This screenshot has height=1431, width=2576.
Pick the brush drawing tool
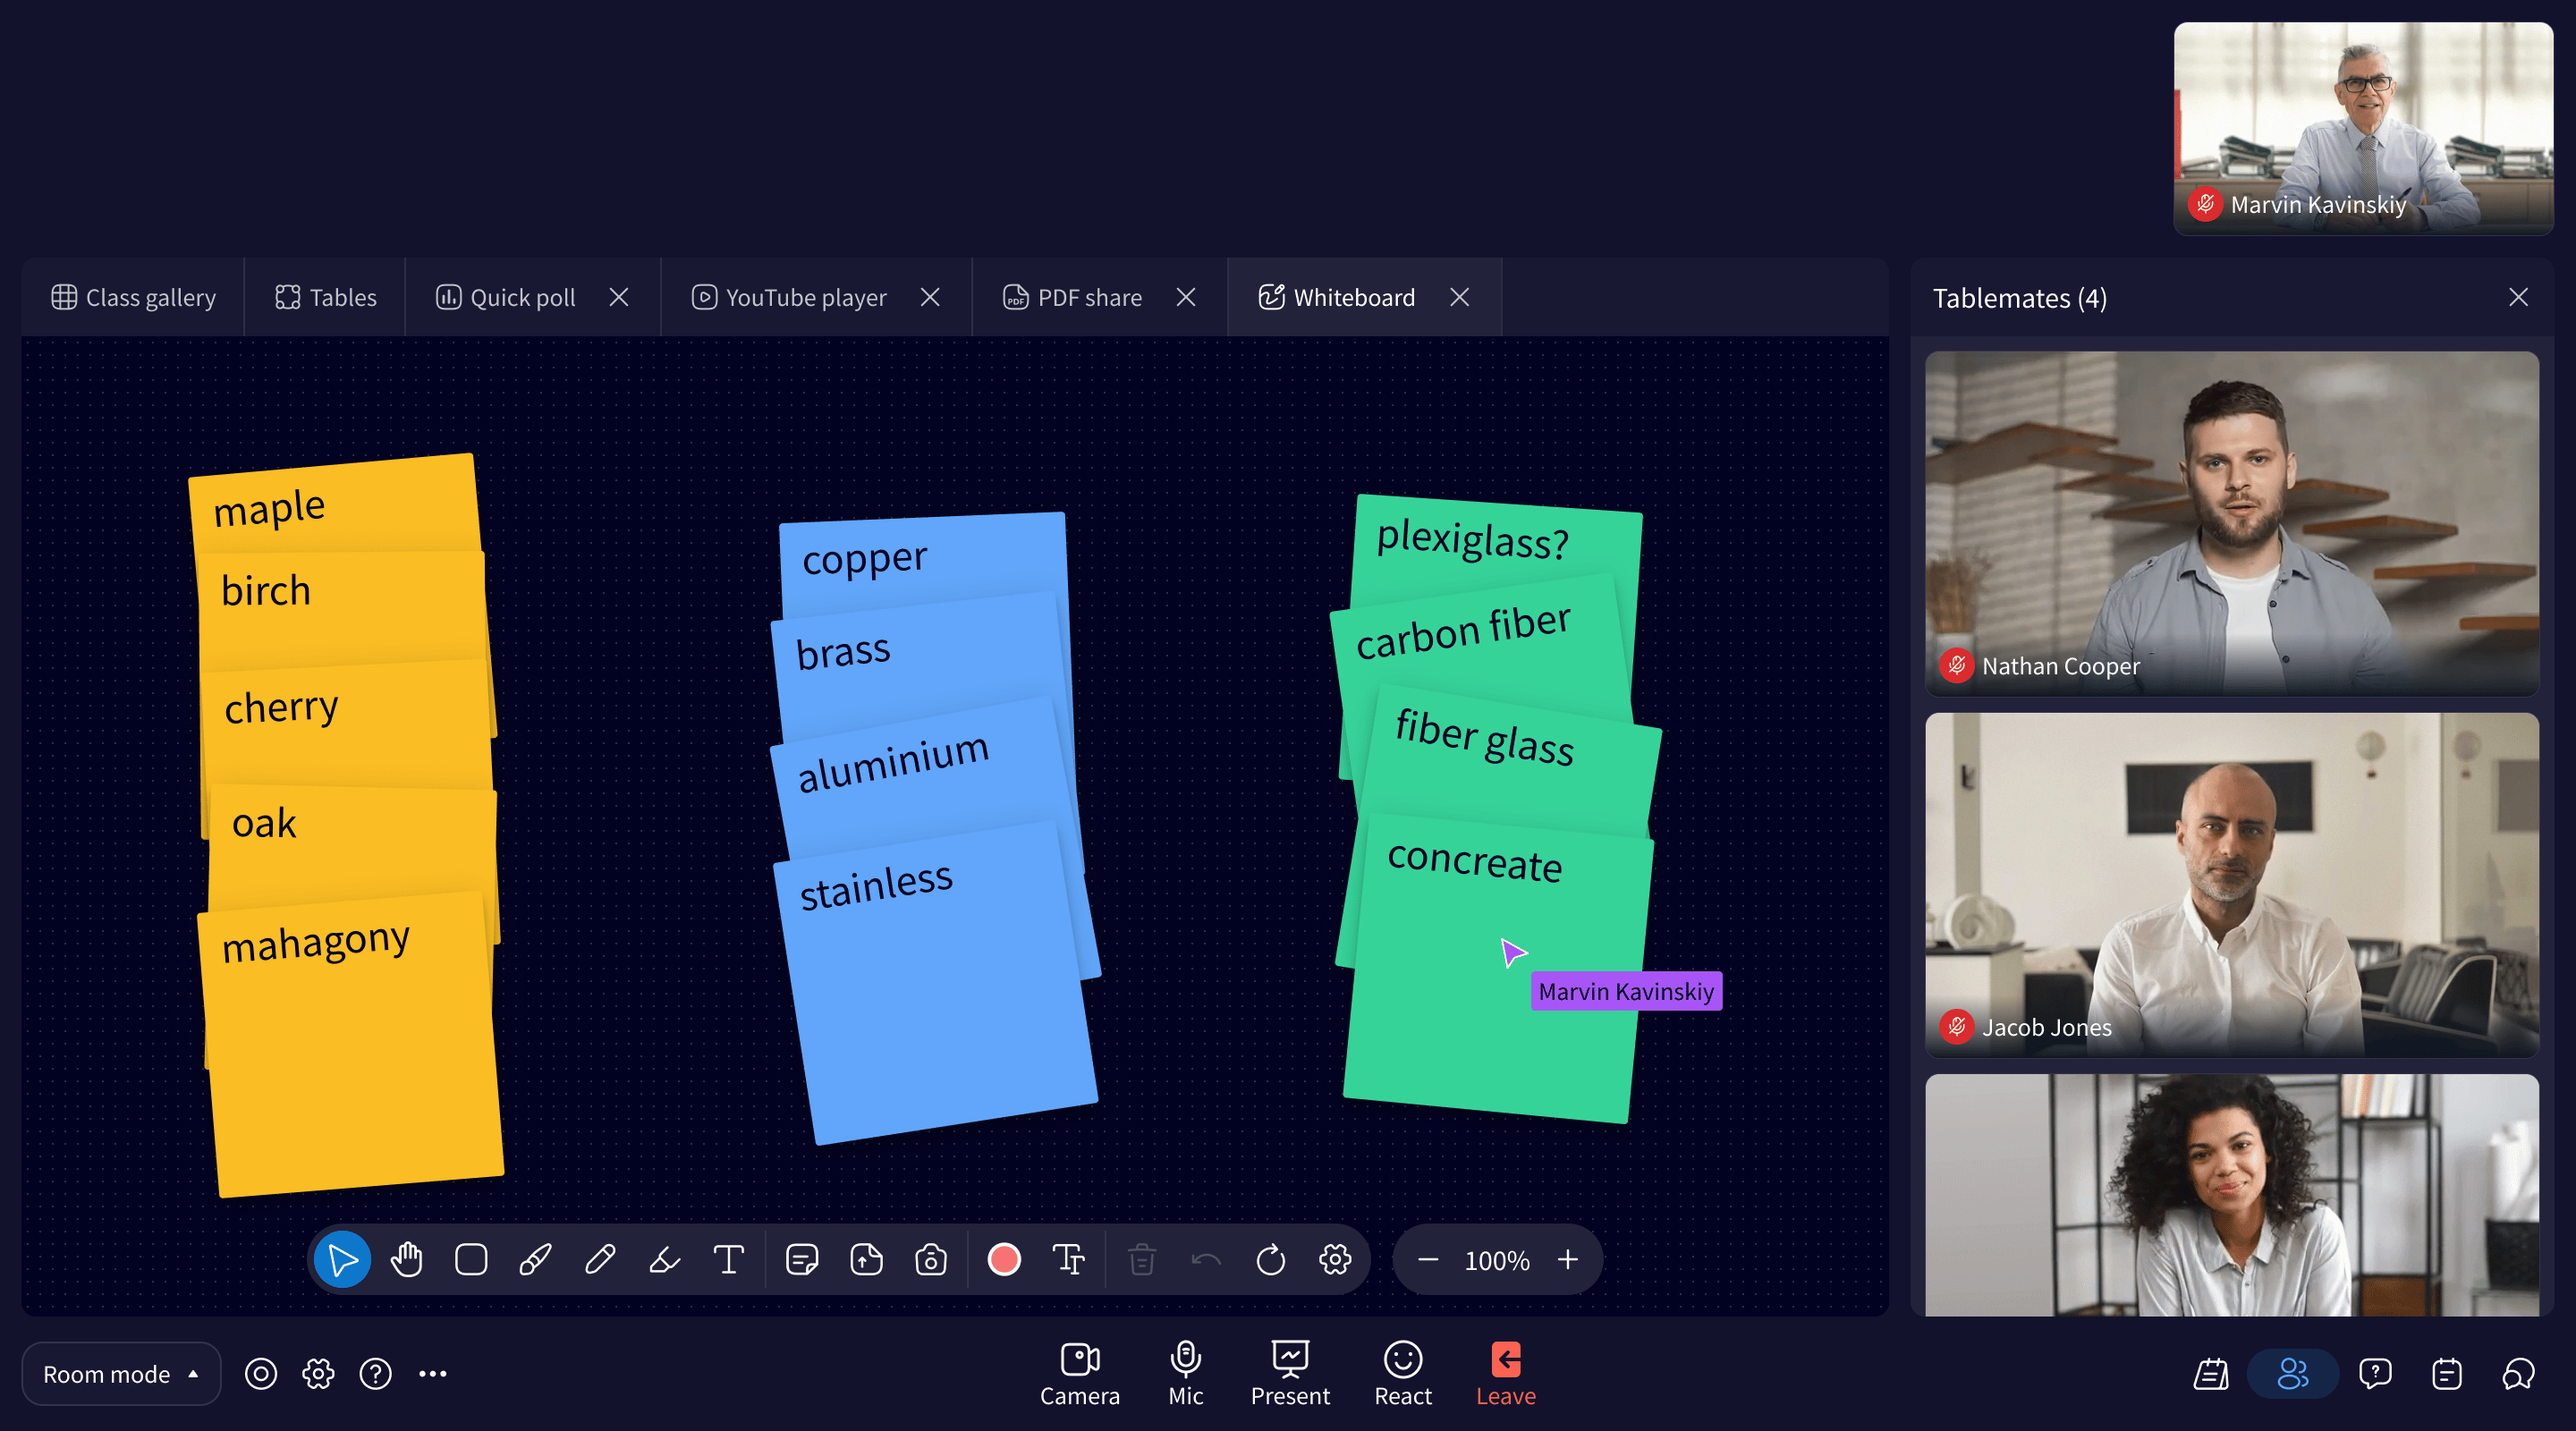[x=536, y=1259]
